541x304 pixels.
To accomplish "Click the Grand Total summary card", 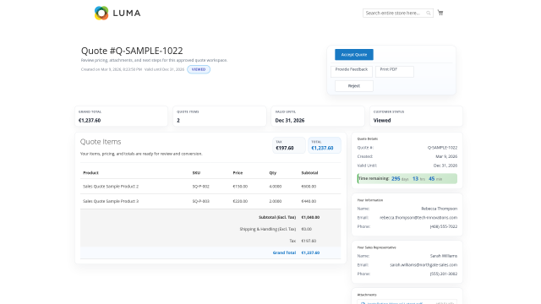I will coord(121,117).
